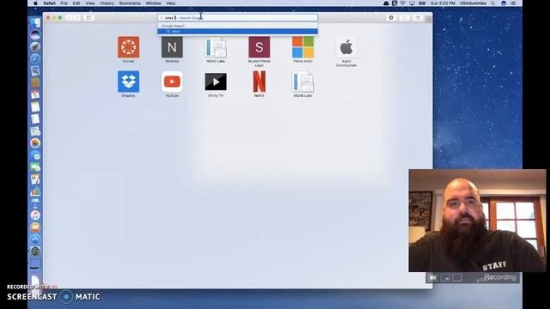Open the Dropbox favorite tile

pos(128,82)
